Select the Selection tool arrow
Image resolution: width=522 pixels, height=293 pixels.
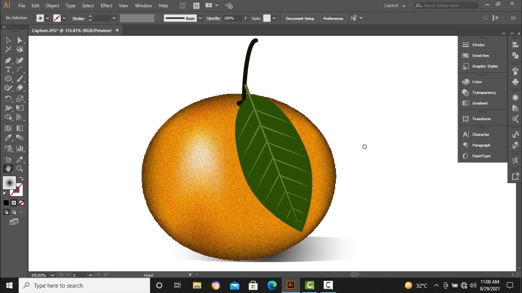8,40
